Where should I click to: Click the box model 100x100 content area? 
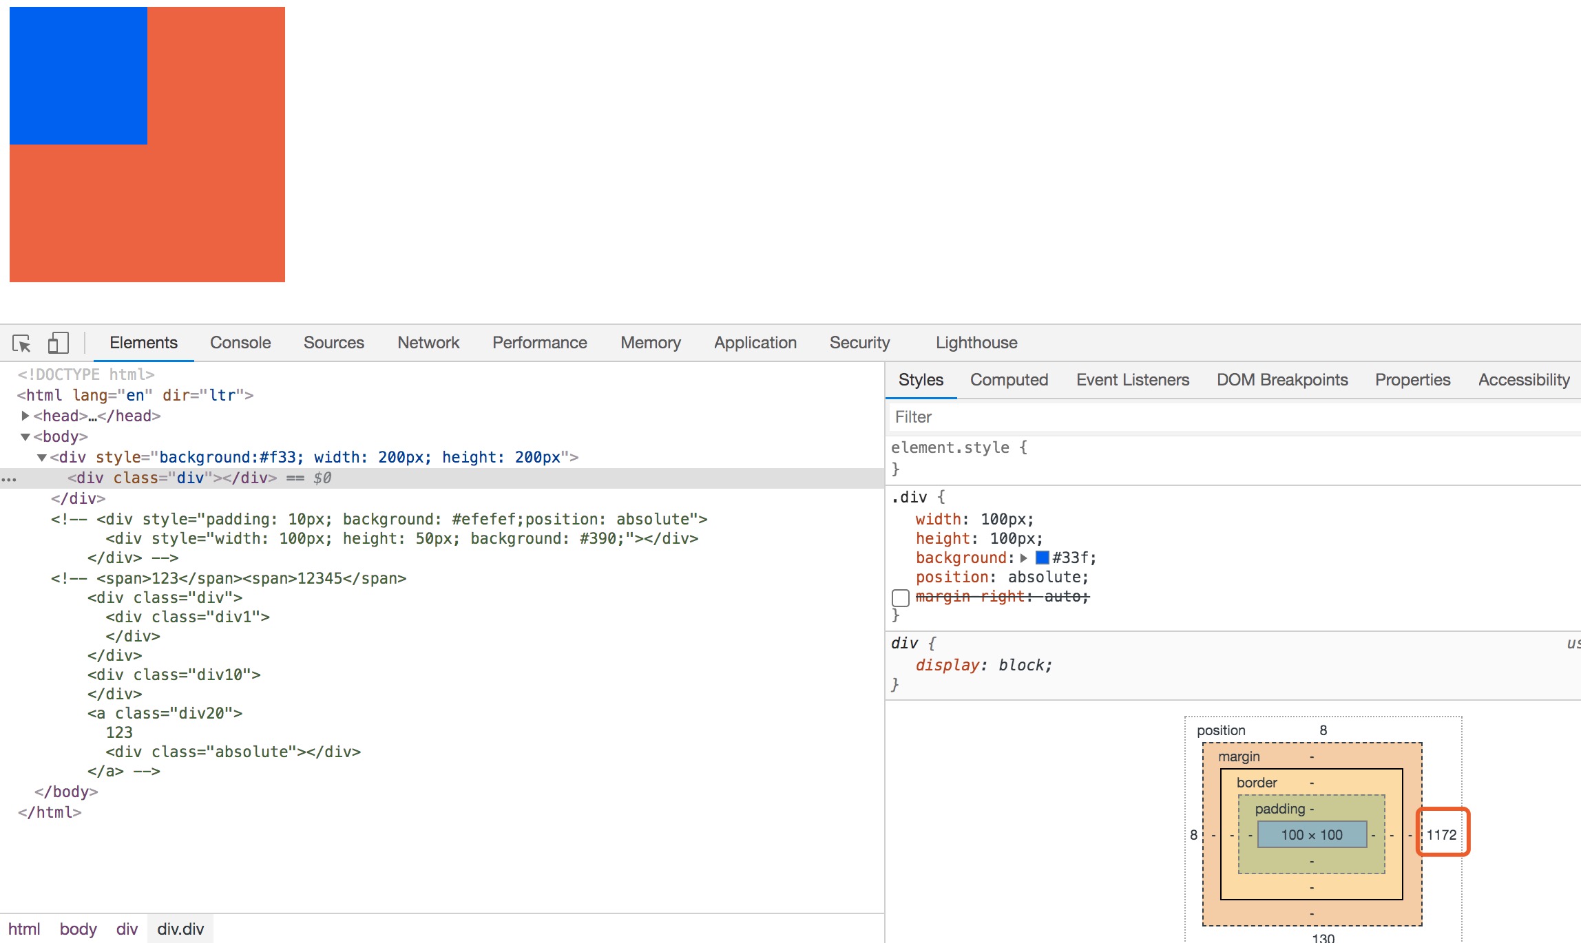pos(1310,834)
